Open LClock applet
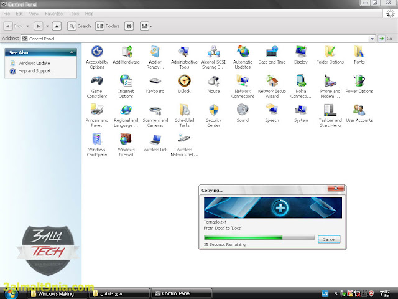 pyautogui.click(x=184, y=84)
